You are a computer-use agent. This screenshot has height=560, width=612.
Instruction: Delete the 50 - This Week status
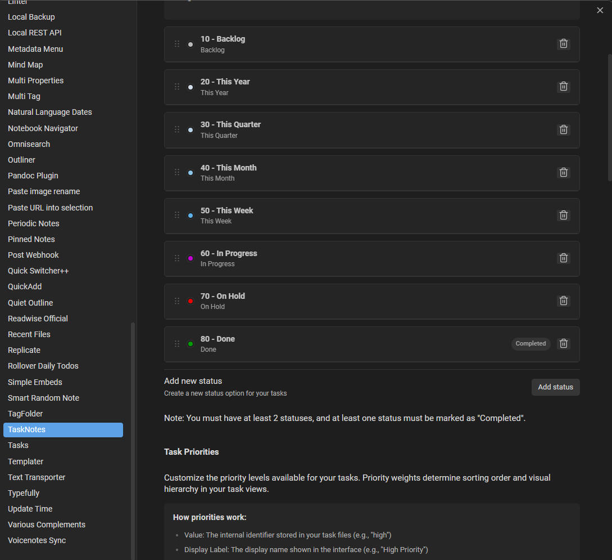point(563,216)
